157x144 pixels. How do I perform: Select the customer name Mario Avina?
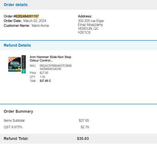point(40,26)
